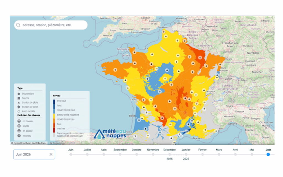Viewport: 283px width, 177px height.
Task: Click the 'München' label on the map
Action: tap(258, 72)
